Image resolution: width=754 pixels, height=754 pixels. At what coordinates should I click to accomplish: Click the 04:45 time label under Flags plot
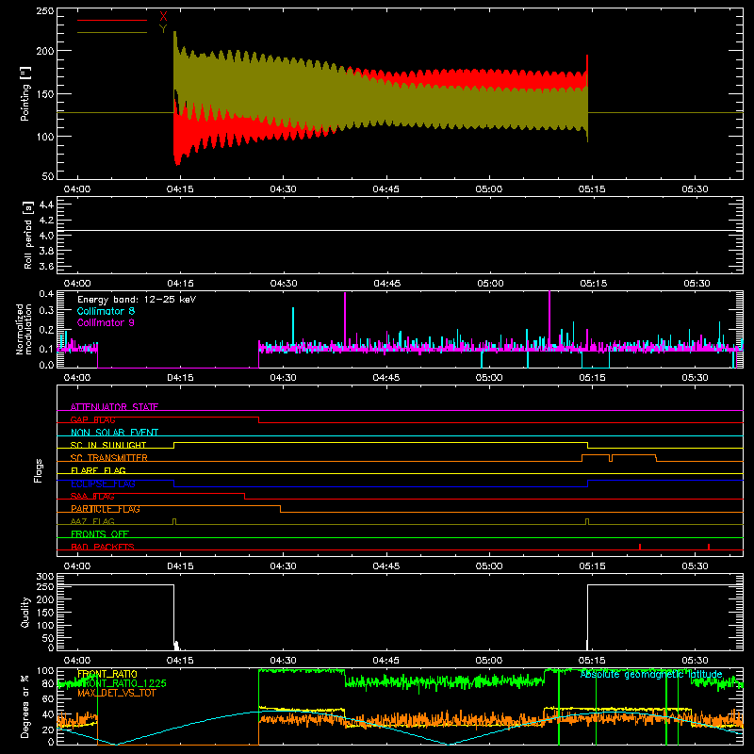(x=386, y=566)
